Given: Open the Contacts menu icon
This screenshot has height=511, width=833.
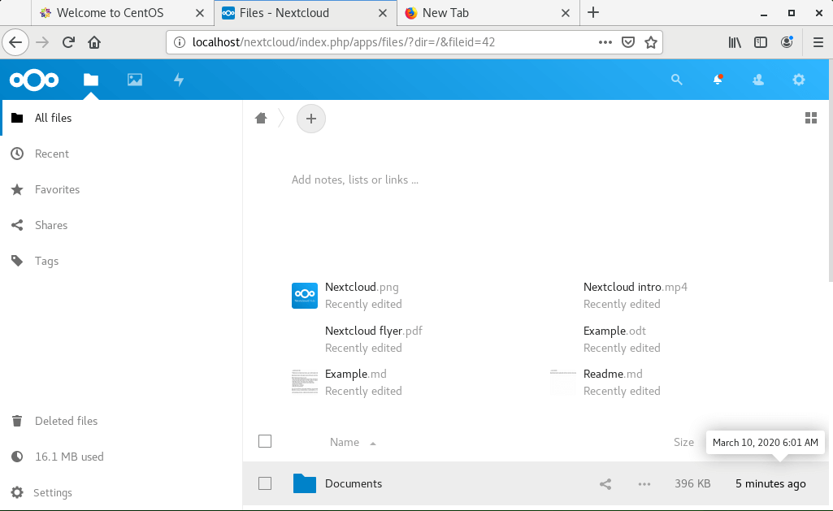Looking at the screenshot, I should [758, 80].
